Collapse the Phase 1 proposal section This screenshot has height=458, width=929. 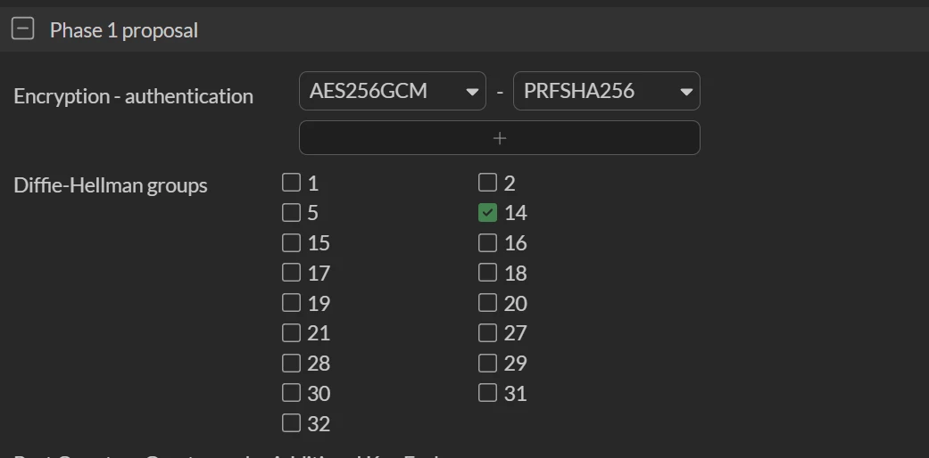[x=22, y=29]
